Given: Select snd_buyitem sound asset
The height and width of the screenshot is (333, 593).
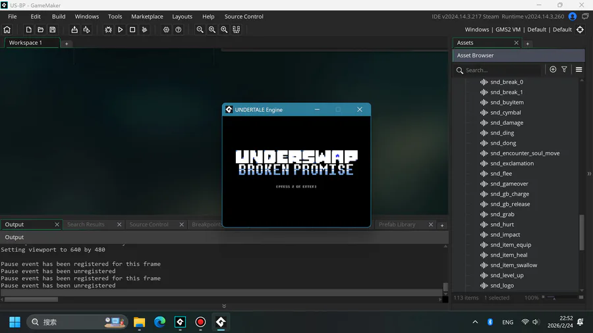Looking at the screenshot, I should click(x=507, y=102).
